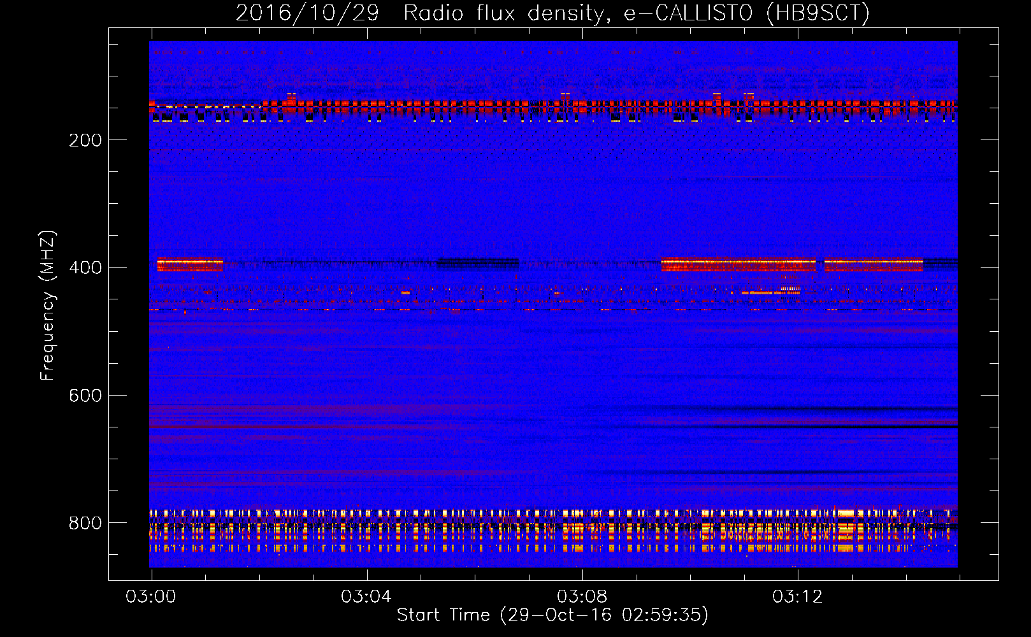Image resolution: width=1031 pixels, height=637 pixels.
Task: Click the 'Frequency (MHZ)' axis label
Action: tap(48, 305)
